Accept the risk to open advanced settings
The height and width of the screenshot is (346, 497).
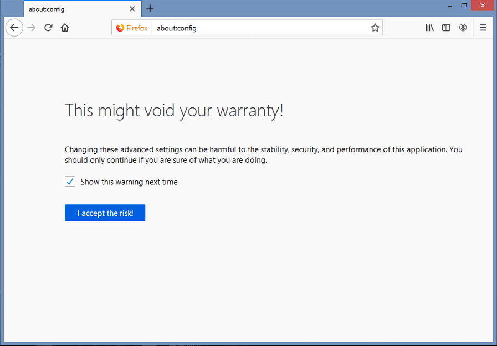tap(105, 213)
